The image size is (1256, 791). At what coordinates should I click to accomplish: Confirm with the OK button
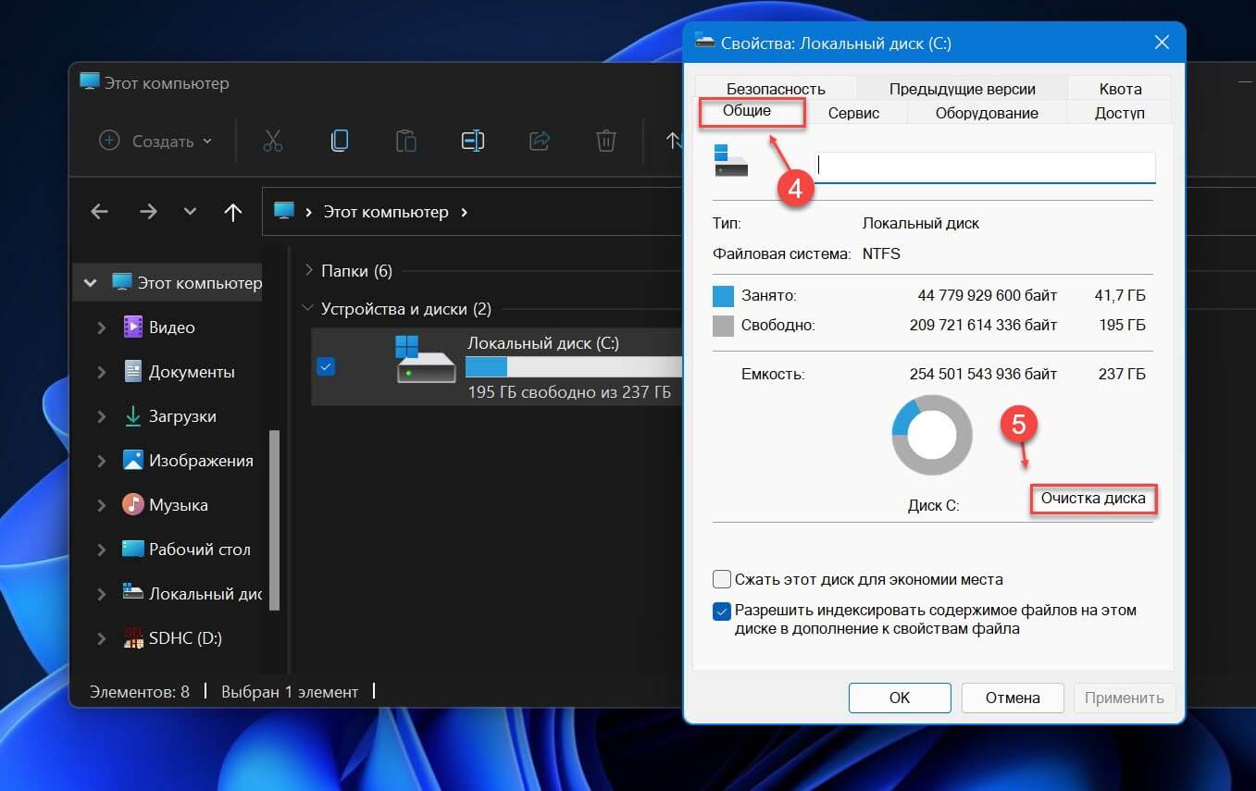900,698
